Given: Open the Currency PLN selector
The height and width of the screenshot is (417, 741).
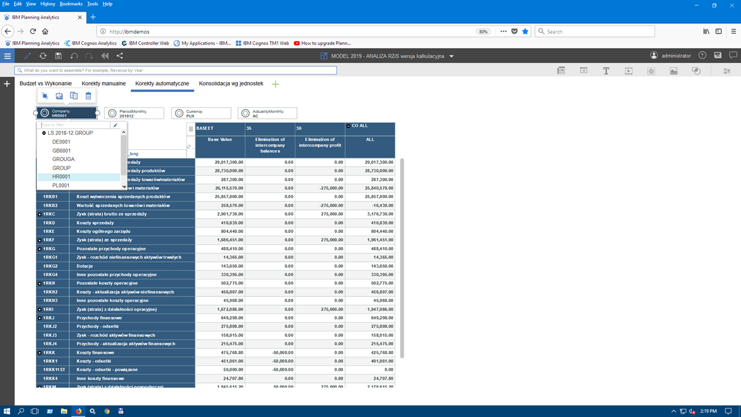Looking at the screenshot, I should coord(201,113).
